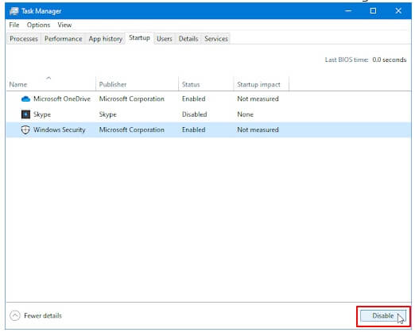Image resolution: width=415 pixels, height=332 pixels.
Task: Open the View menu
Action: point(64,25)
